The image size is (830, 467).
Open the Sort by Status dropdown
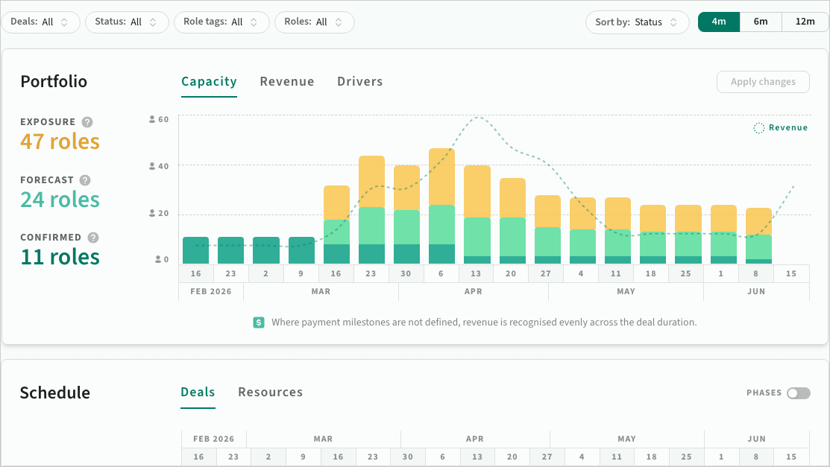(x=637, y=22)
